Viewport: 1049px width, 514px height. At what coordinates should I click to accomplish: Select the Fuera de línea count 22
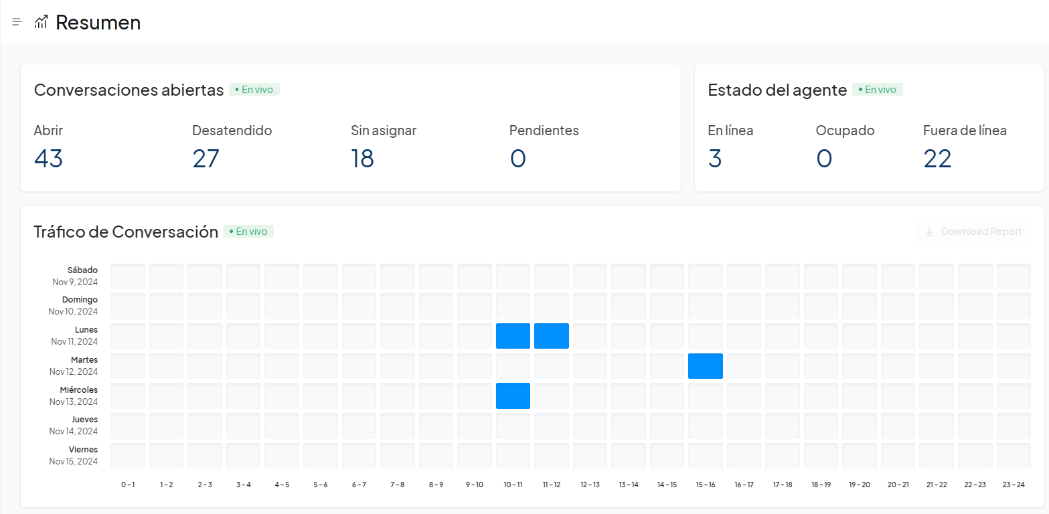[x=937, y=159]
